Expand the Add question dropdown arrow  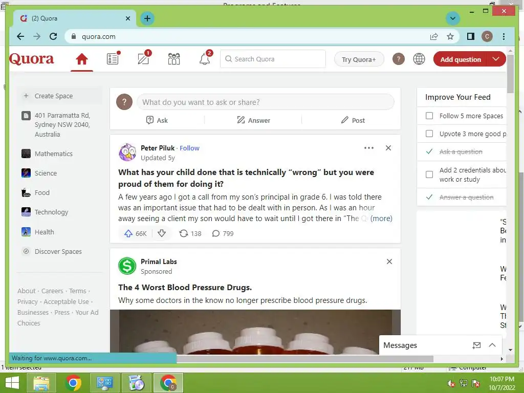point(496,59)
